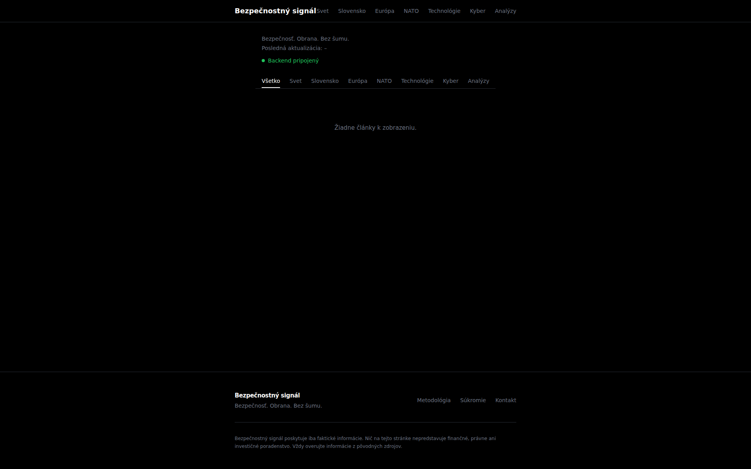Select the Európa filter tab
This screenshot has height=469, width=751.
[358, 81]
